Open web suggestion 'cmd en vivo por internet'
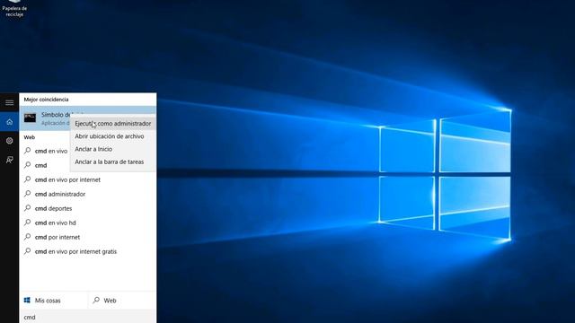The width and height of the screenshot is (575, 323). point(88,179)
